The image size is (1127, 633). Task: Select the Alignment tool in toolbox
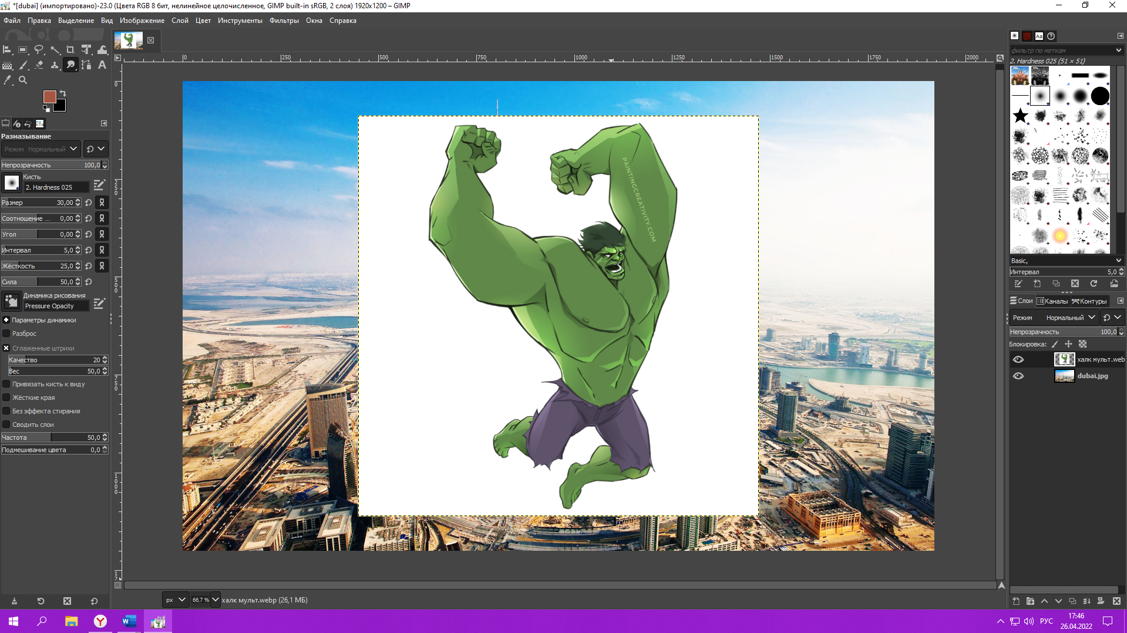click(x=7, y=50)
